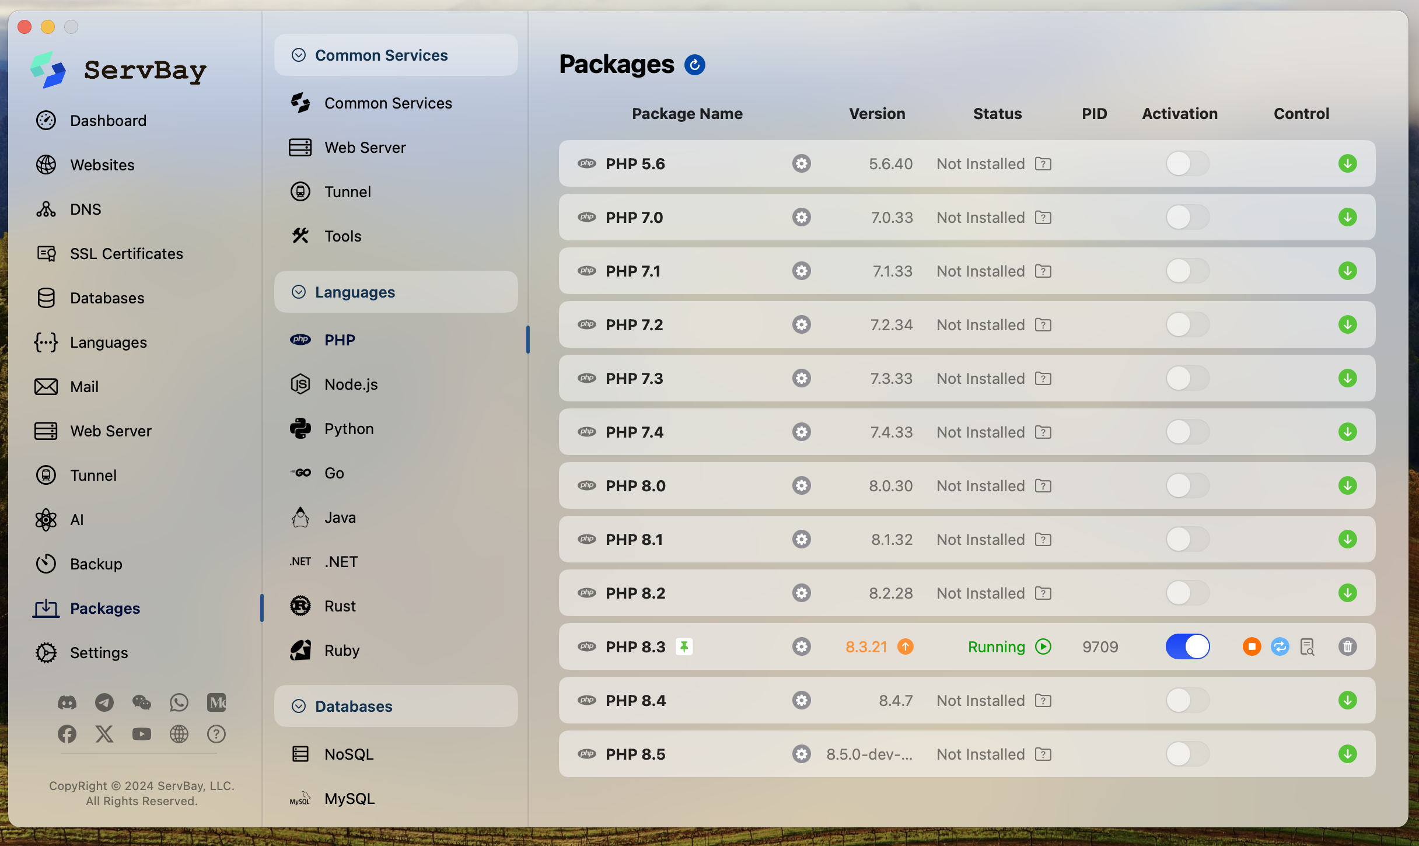1419x846 pixels.
Task: Select Node.js in the languages list
Action: [351, 384]
